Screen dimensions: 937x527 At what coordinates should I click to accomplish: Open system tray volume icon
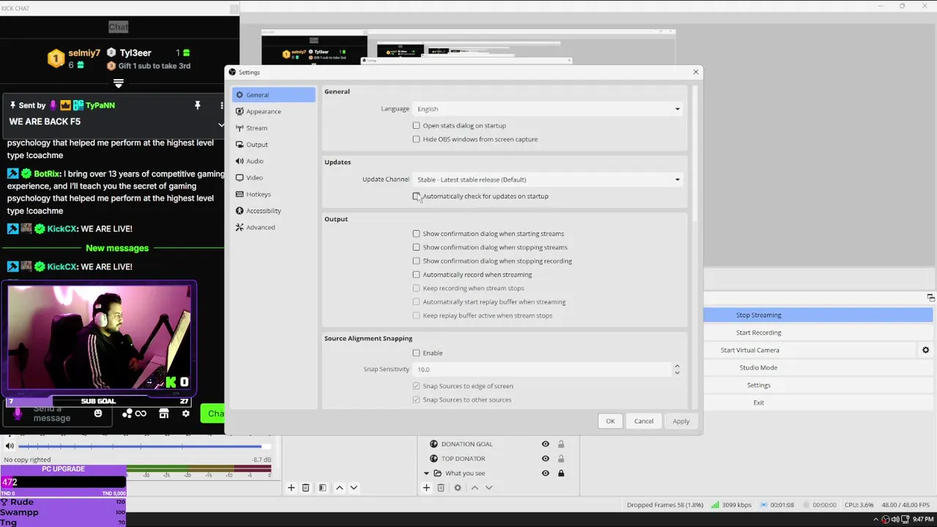click(895, 519)
